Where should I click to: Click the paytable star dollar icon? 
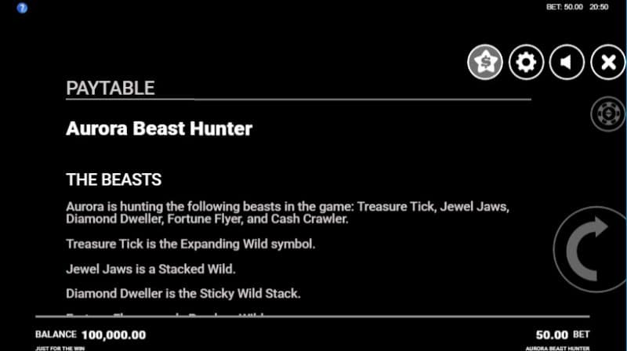tap(485, 62)
